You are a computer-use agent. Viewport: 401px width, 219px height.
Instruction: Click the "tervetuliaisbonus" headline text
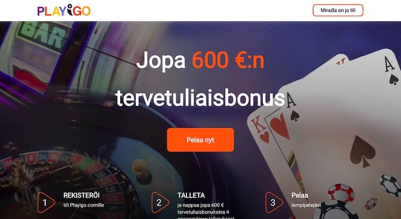(200, 98)
